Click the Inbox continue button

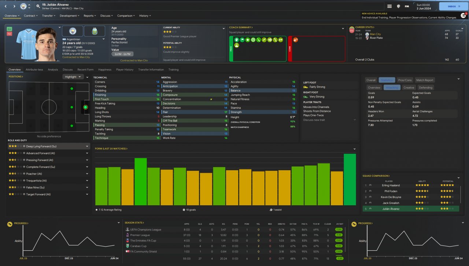(x=453, y=6)
